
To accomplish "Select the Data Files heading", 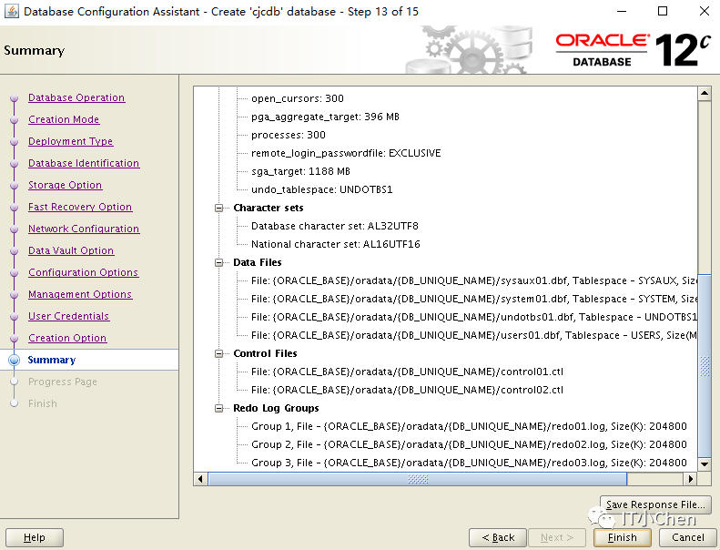I will (x=257, y=262).
